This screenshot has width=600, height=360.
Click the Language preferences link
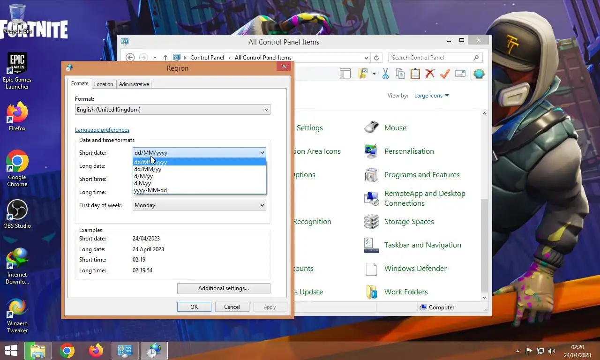(x=102, y=130)
